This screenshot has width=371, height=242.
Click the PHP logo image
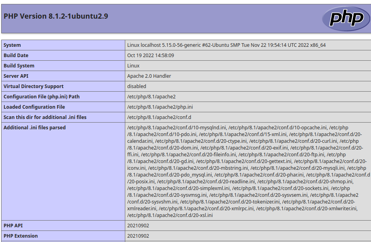tap(346, 18)
